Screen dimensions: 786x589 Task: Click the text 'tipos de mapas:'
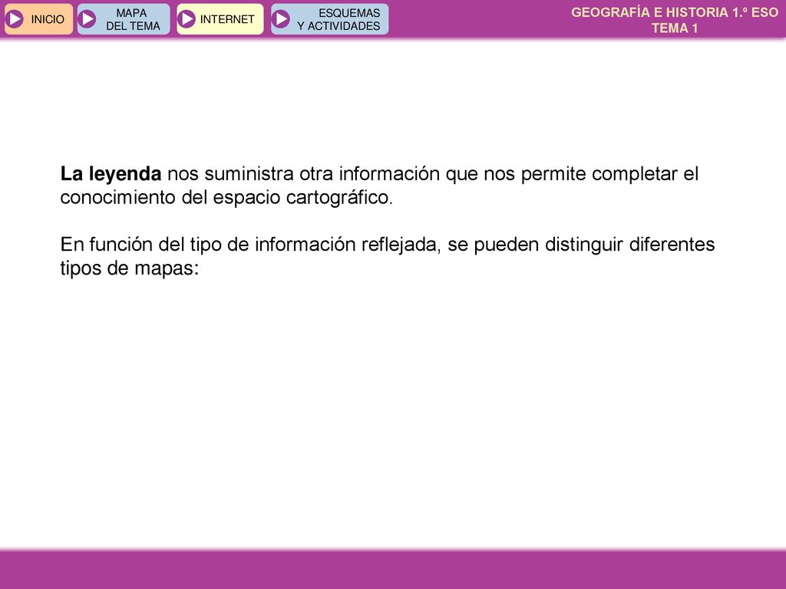click(130, 268)
